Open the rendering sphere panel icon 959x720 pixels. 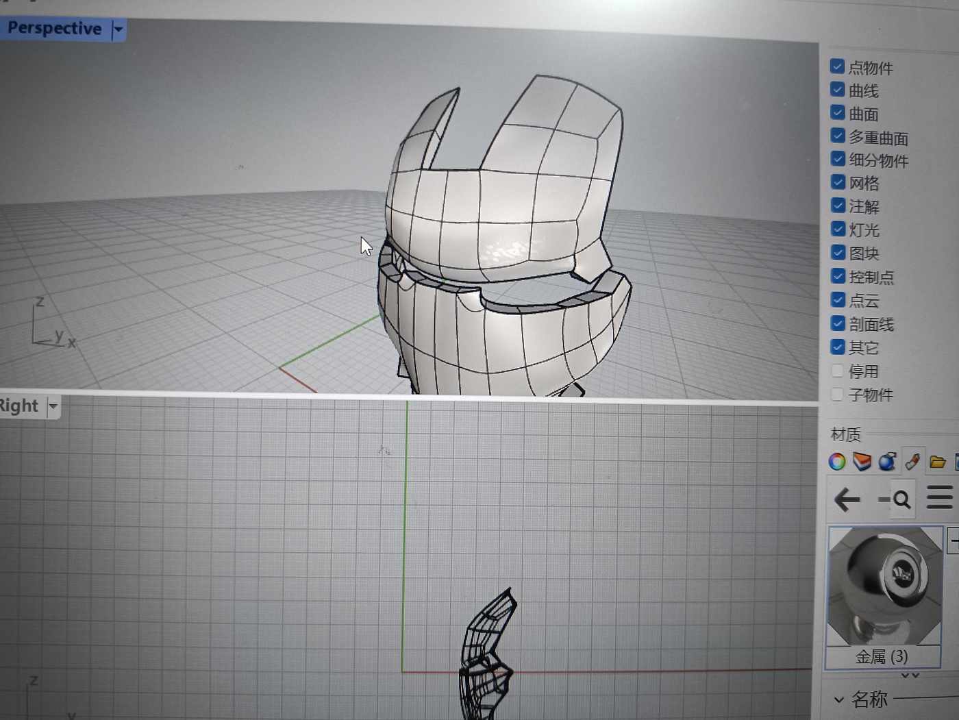click(887, 462)
